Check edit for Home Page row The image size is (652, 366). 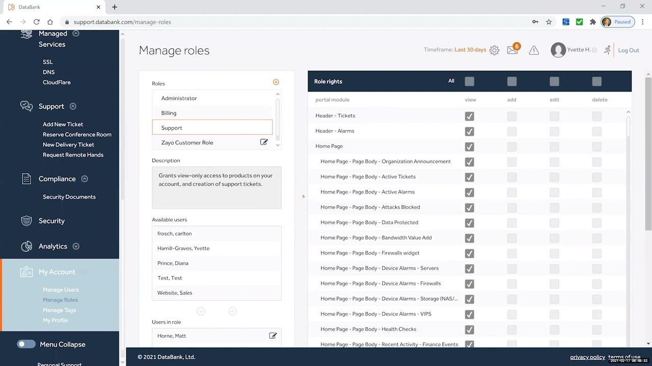coord(554,146)
